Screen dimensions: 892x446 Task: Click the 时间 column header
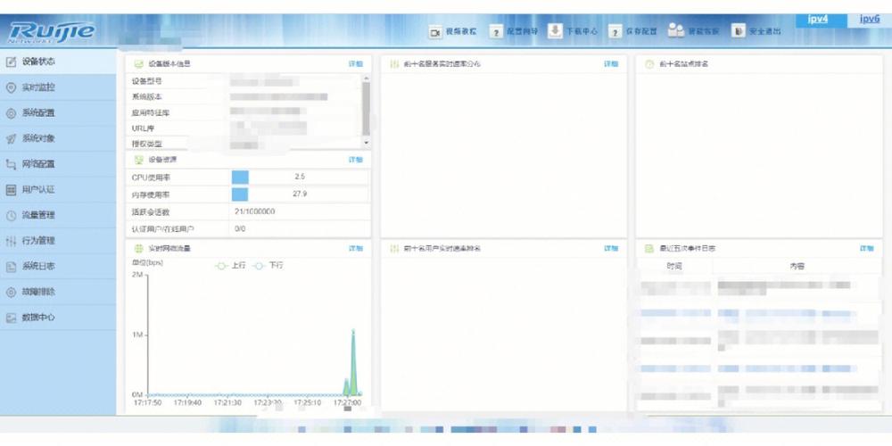coord(674,266)
